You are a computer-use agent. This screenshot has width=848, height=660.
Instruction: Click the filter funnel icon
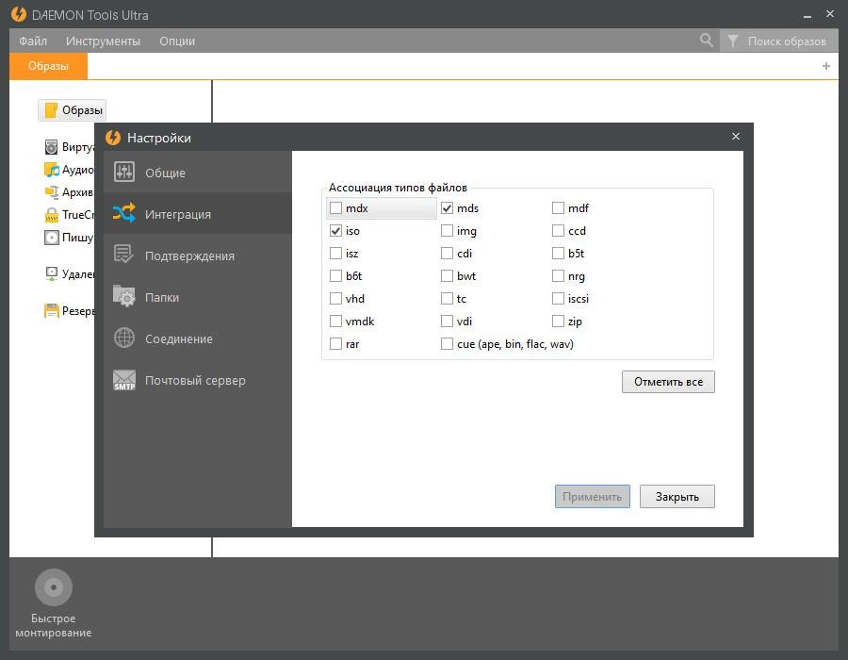733,41
